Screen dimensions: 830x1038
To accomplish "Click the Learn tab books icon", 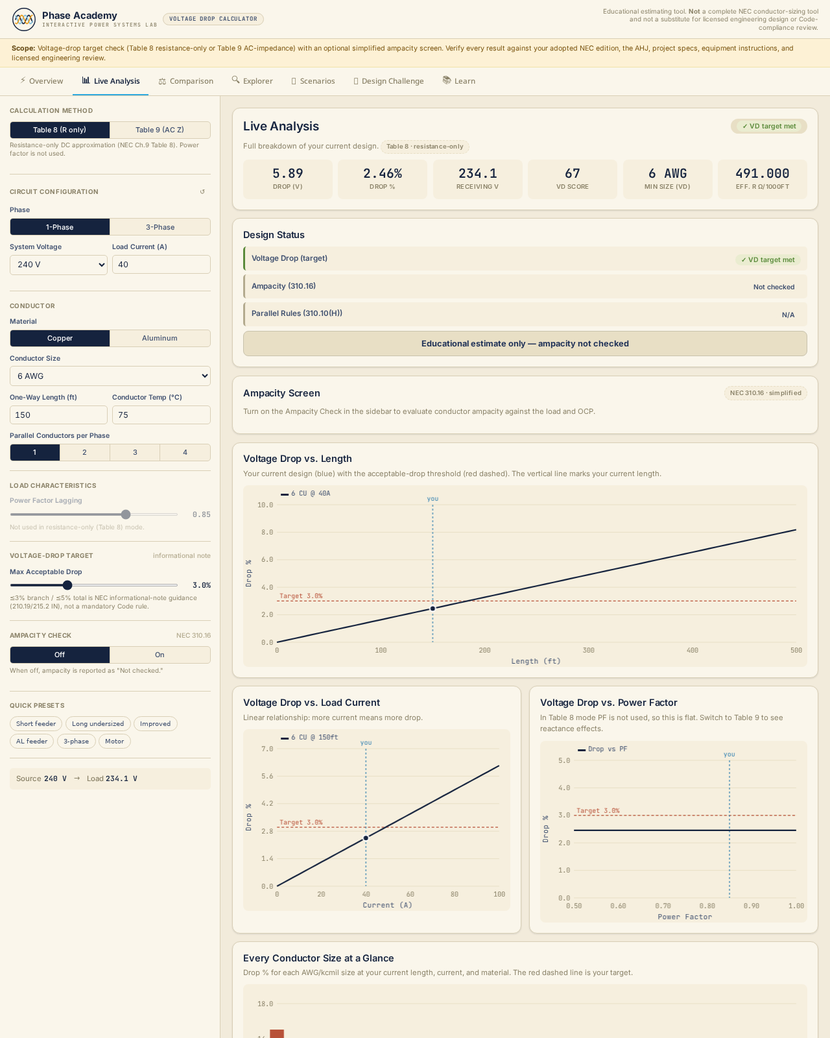I will (447, 80).
